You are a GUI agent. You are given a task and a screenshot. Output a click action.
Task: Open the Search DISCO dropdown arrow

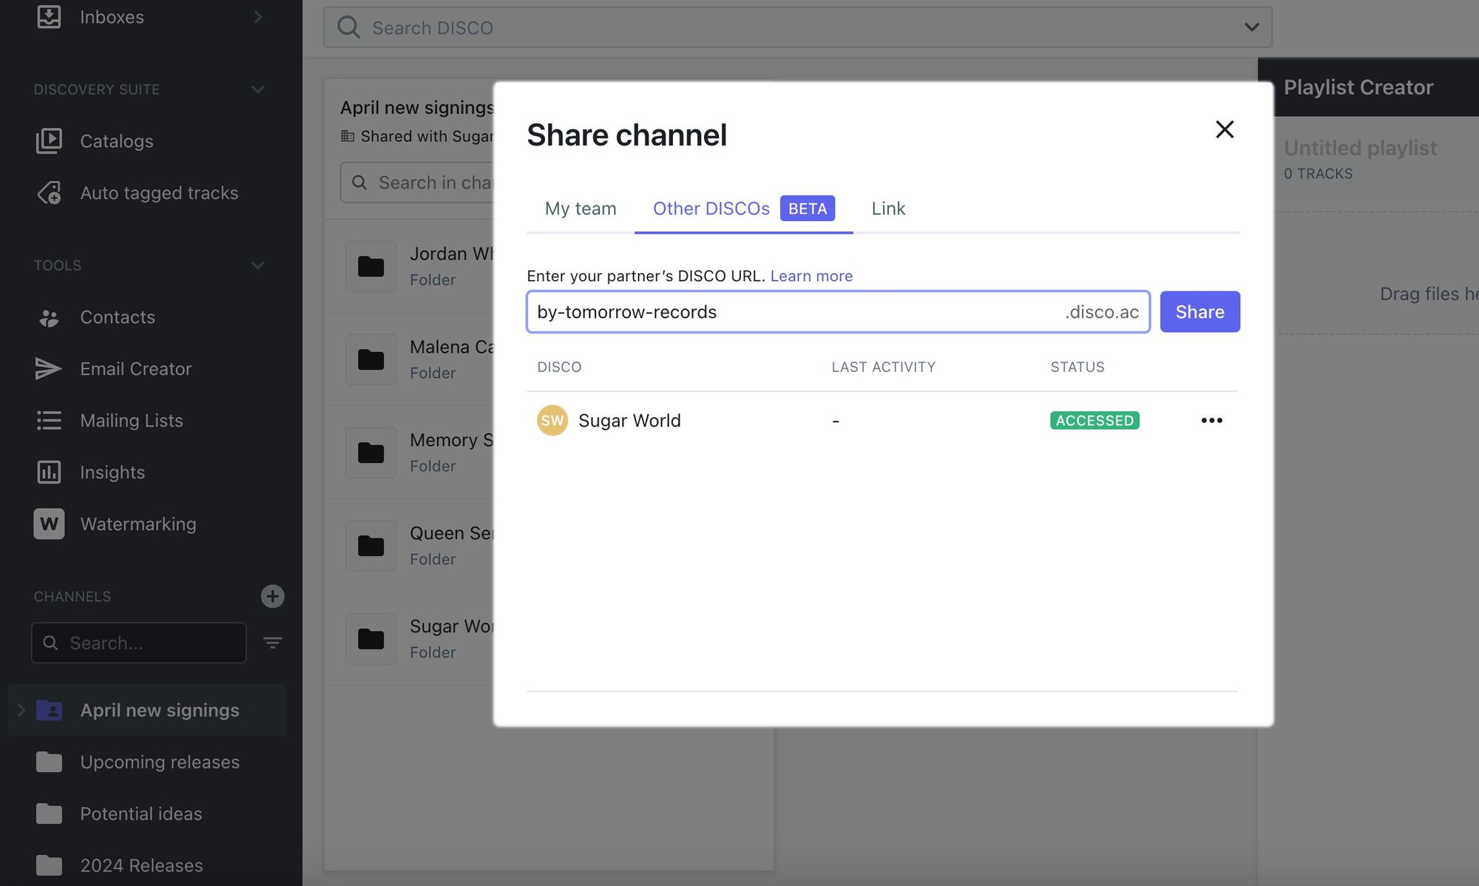[x=1251, y=27]
